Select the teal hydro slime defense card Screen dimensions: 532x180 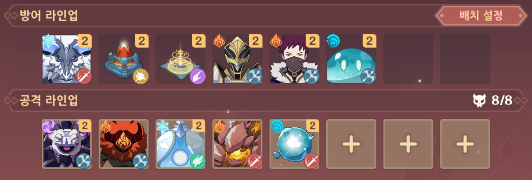351,59
